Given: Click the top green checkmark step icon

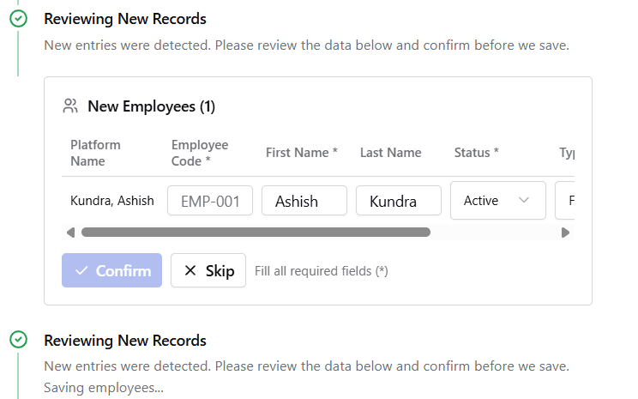Looking at the screenshot, I should (x=18, y=19).
